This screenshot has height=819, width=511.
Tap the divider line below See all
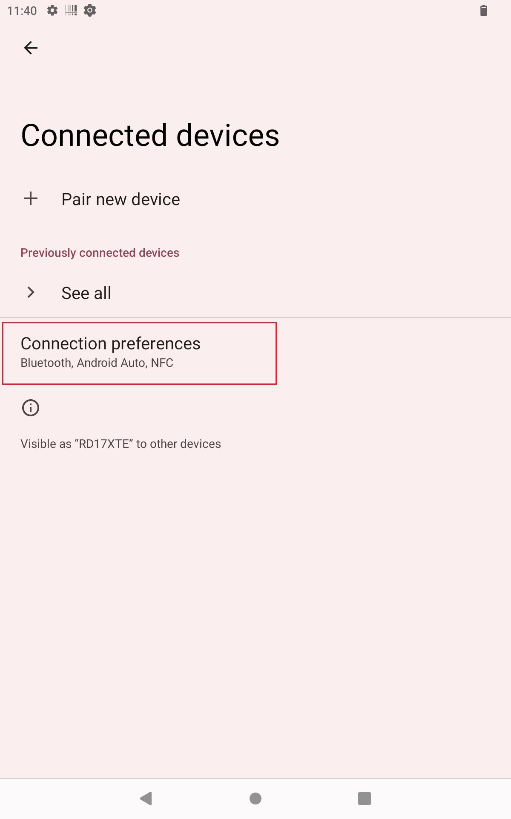pos(255,318)
